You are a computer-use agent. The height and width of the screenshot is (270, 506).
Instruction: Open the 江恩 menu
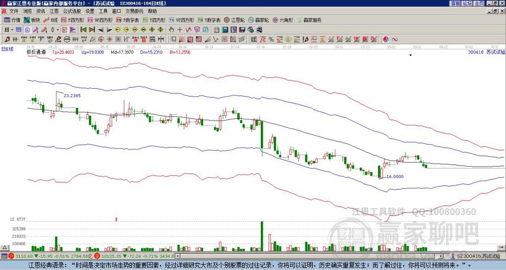(54, 11)
